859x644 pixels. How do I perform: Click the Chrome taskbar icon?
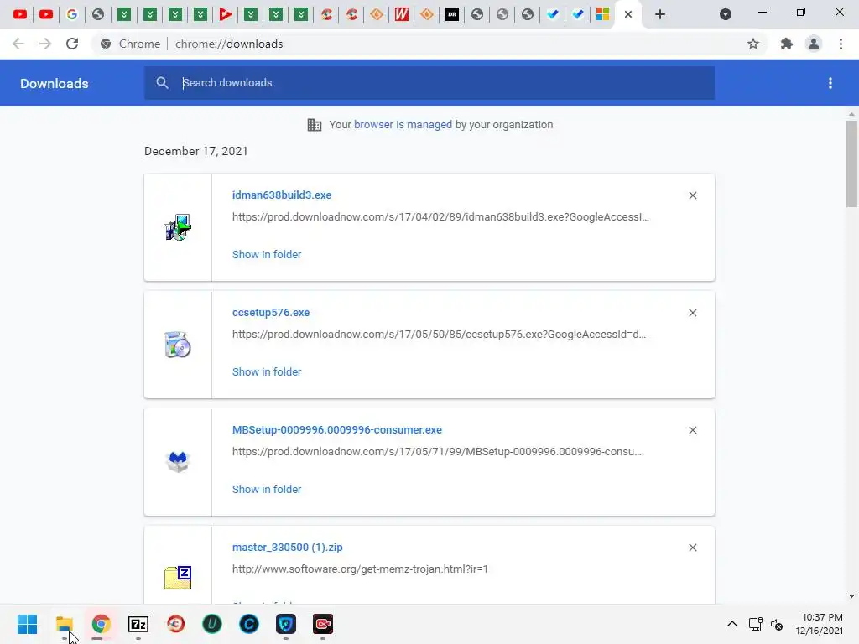click(101, 624)
